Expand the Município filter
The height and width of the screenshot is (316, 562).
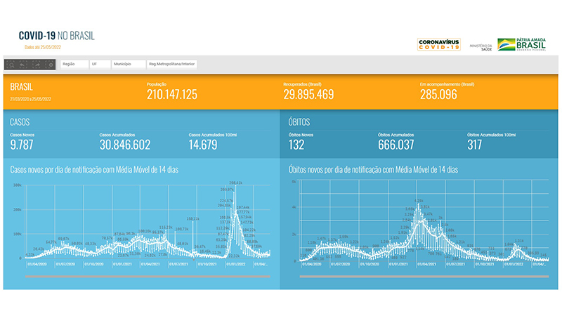point(127,64)
